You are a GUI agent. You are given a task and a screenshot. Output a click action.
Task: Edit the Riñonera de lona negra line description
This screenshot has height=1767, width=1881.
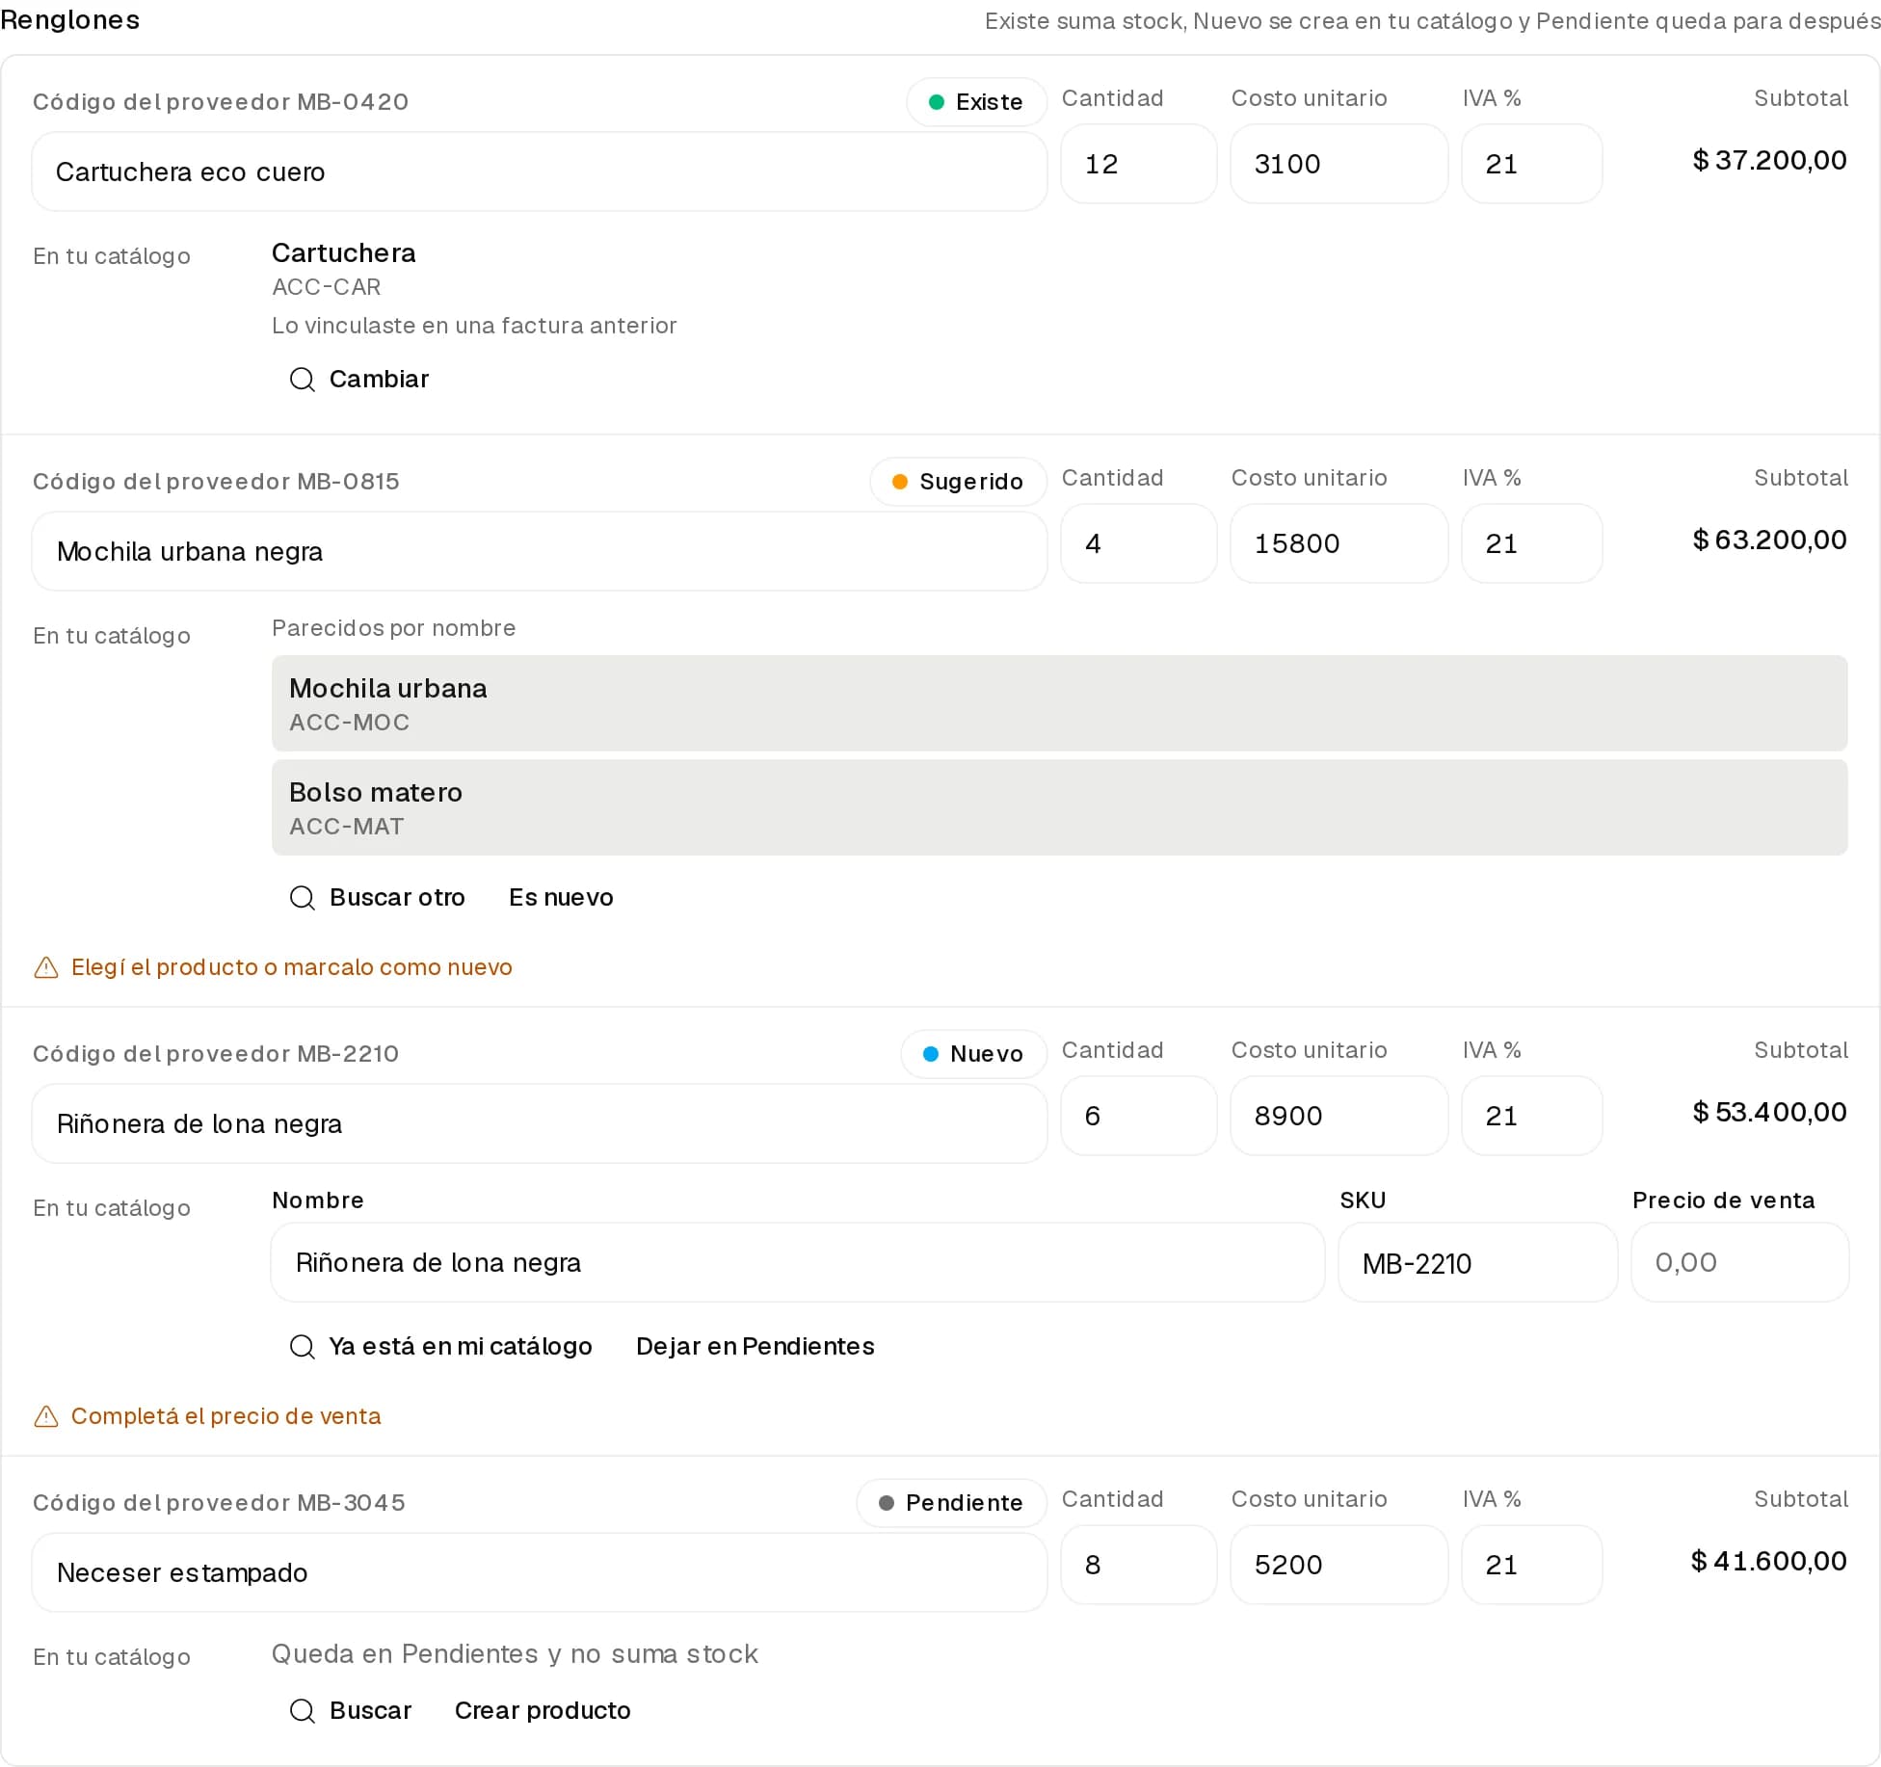point(540,1123)
